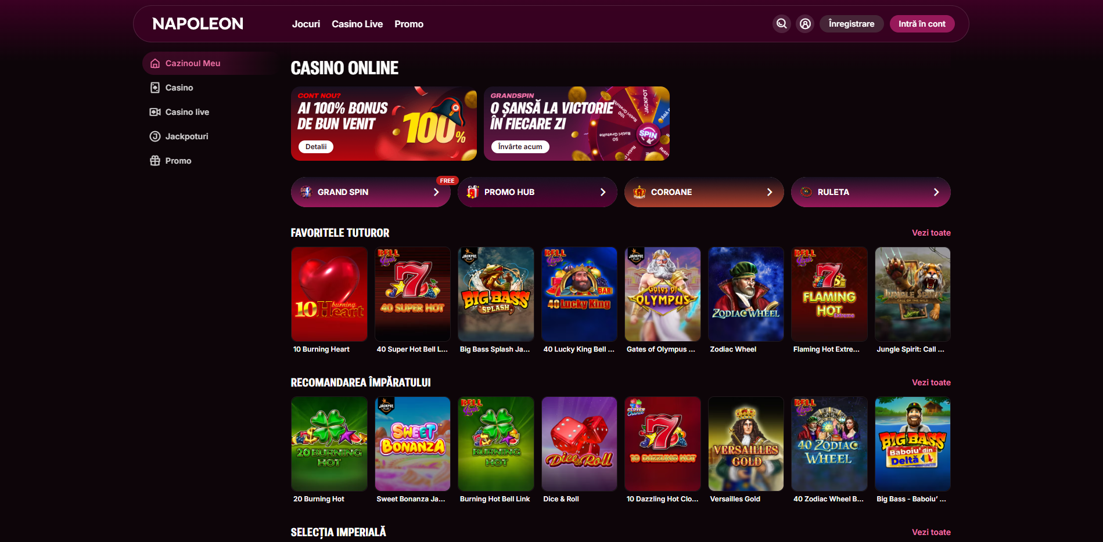The width and height of the screenshot is (1103, 542).
Task: Expand Ruleta chevron arrow
Action: coord(936,192)
